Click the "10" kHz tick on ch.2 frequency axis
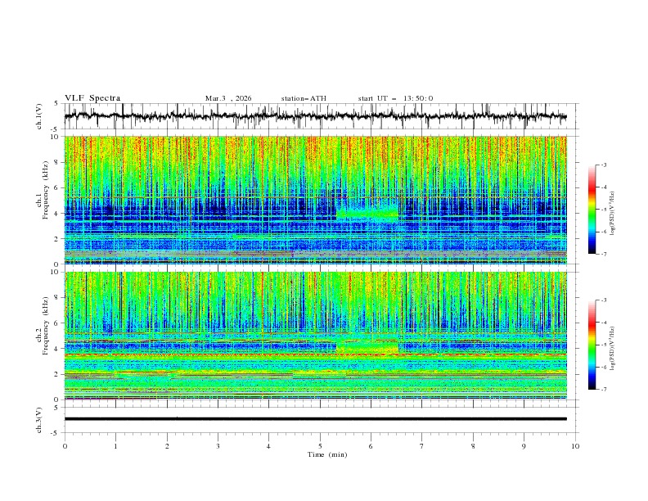This screenshot has width=648, height=501. 55,272
